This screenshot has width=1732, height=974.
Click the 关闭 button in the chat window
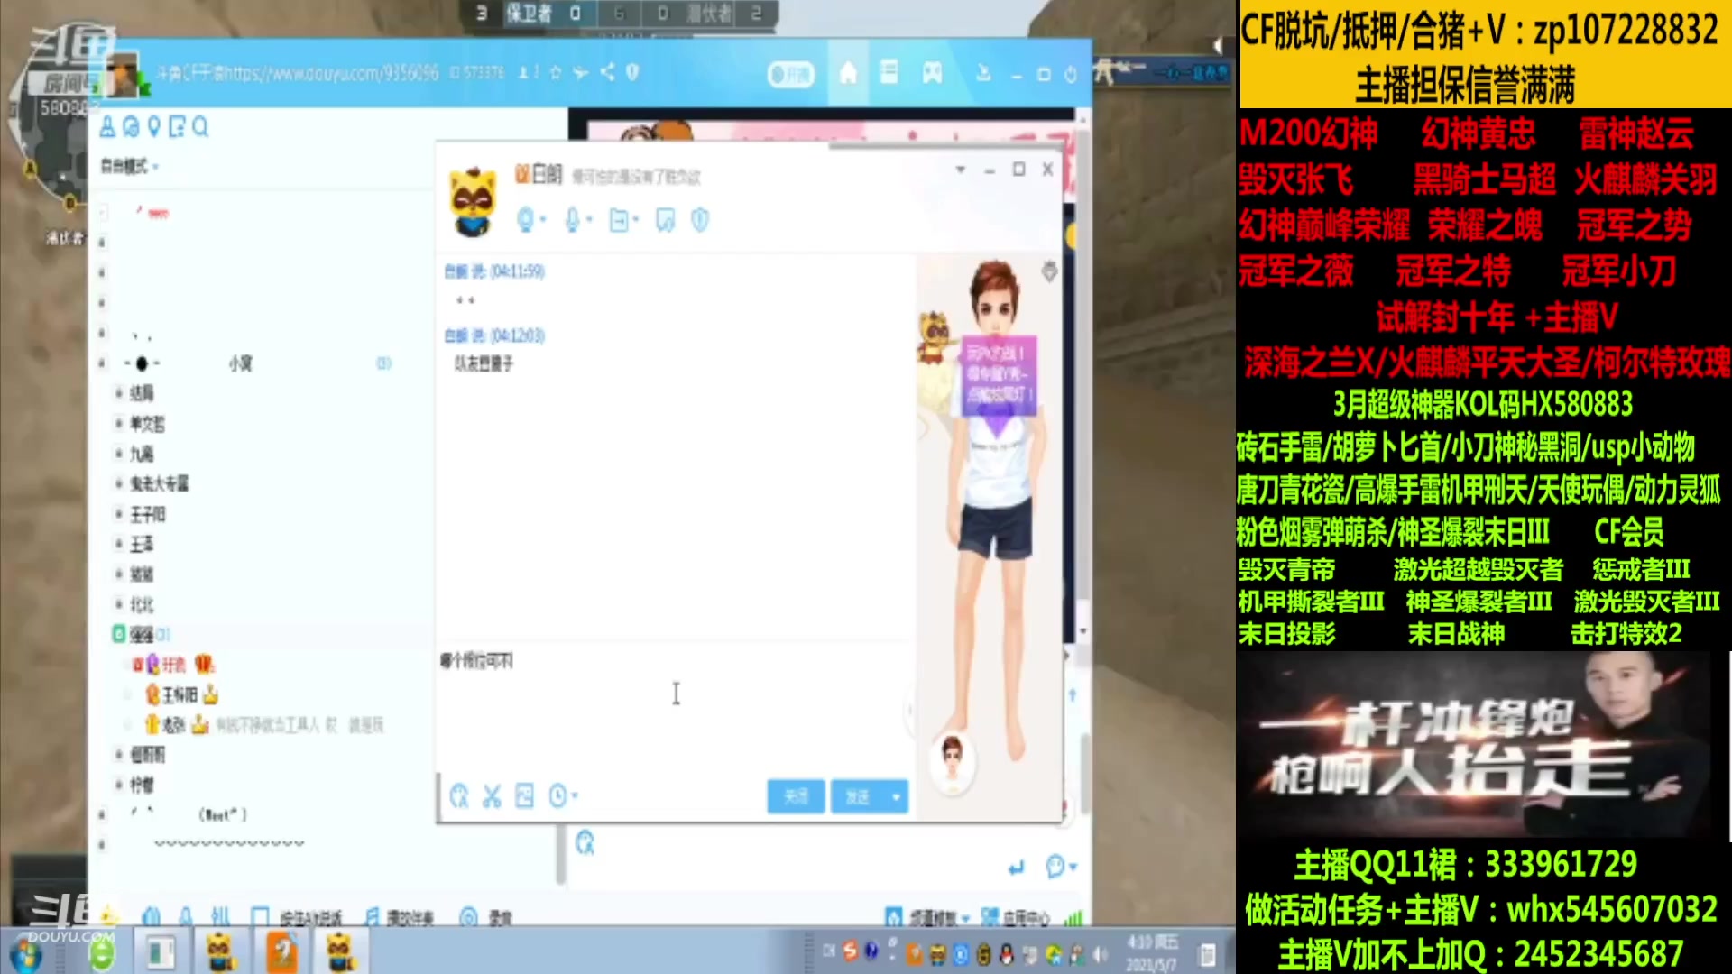pyautogui.click(x=796, y=797)
